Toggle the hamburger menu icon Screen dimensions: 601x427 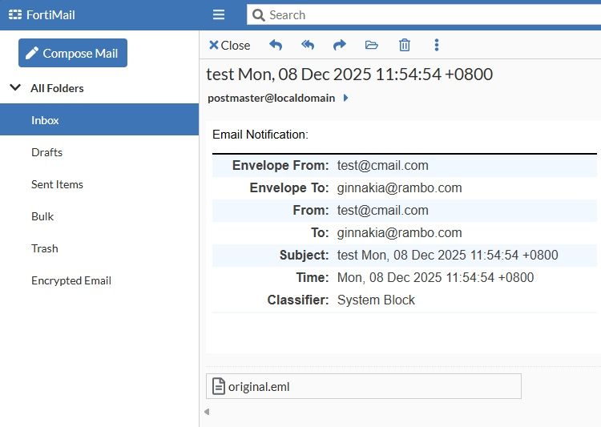point(219,14)
